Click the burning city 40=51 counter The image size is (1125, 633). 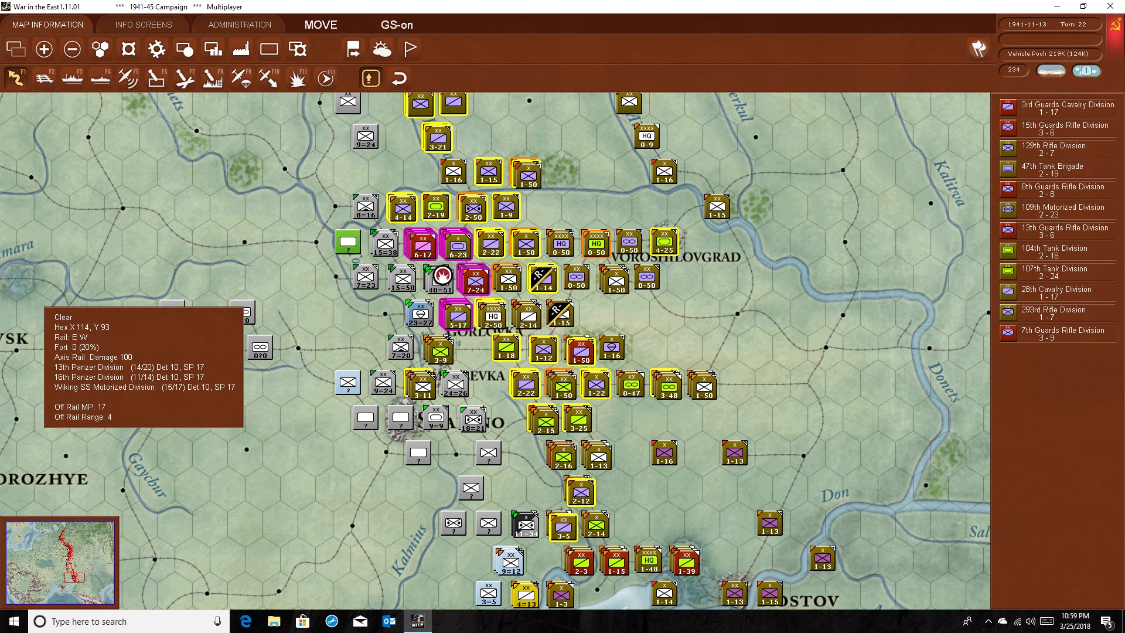click(440, 279)
